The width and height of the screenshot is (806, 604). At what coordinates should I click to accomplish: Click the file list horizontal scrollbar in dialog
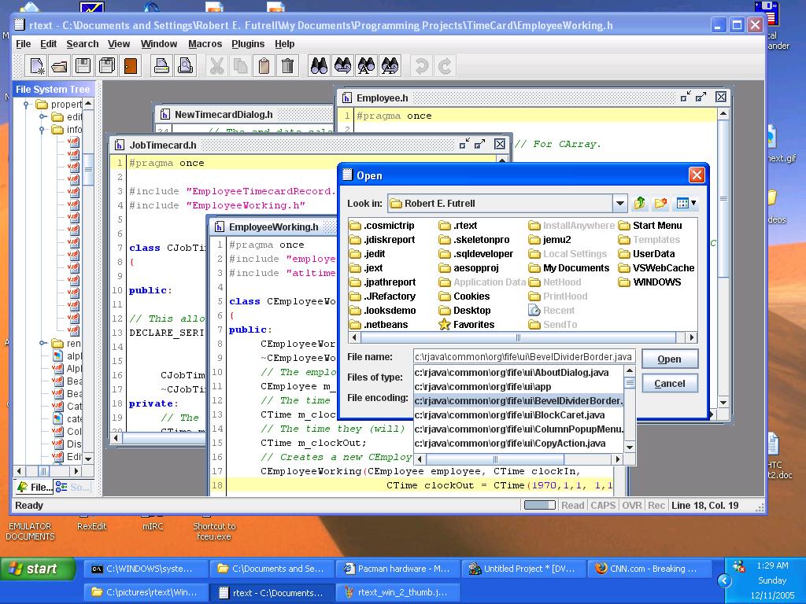click(x=519, y=337)
